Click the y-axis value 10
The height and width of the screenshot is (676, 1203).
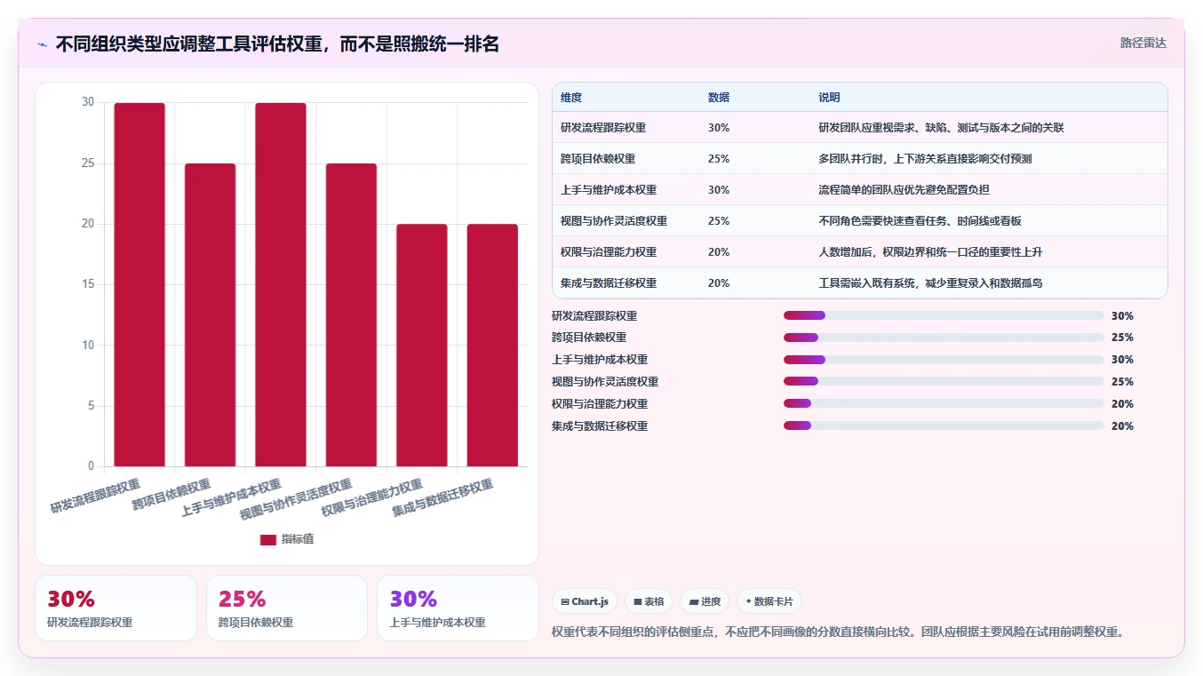(87, 345)
